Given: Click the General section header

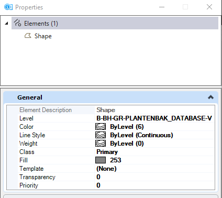Looking at the screenshot, I should pyautogui.click(x=111, y=97).
